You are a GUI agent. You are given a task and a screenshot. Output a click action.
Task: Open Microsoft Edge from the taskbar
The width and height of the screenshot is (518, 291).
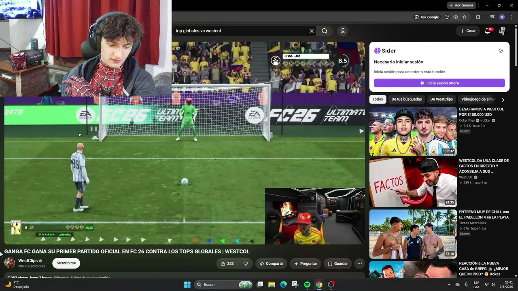click(x=284, y=285)
